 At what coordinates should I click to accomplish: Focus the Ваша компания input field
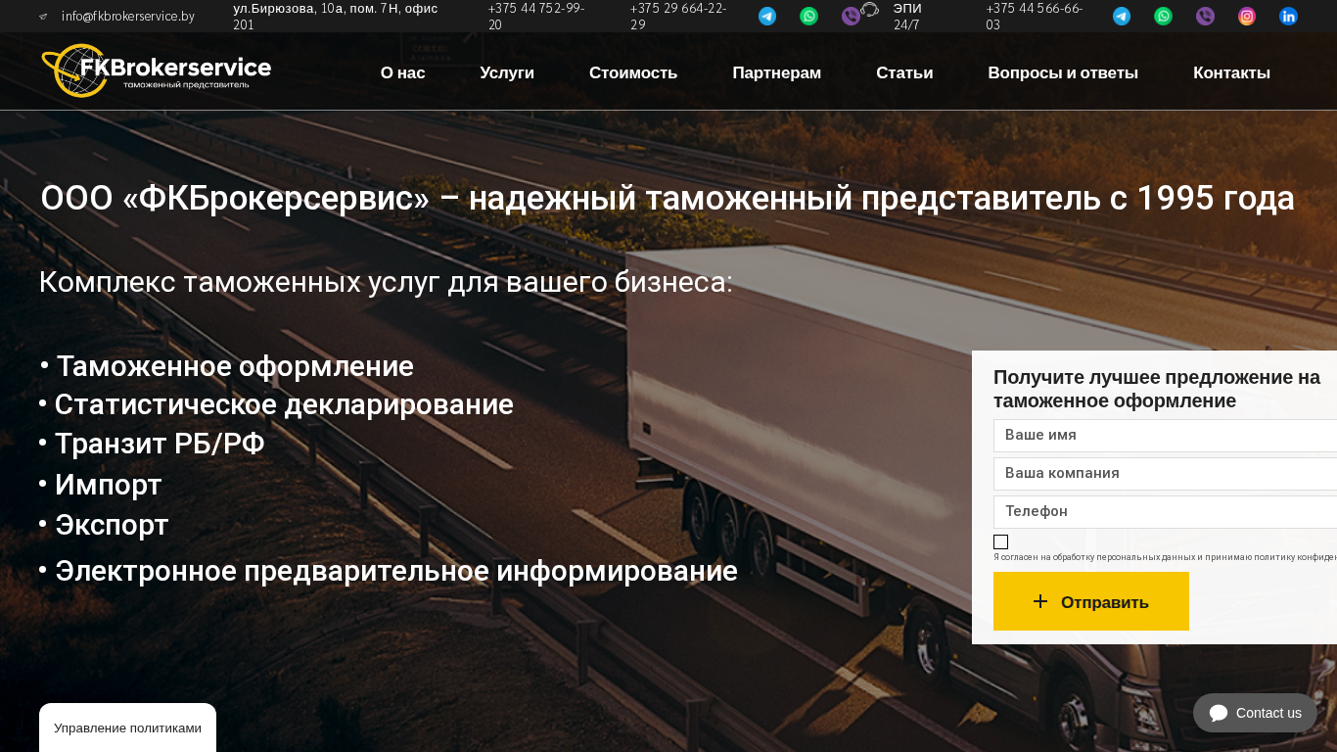click(x=1165, y=474)
